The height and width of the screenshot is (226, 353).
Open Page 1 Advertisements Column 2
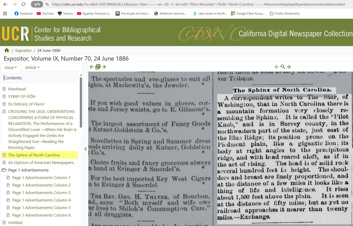click(x=41, y=185)
